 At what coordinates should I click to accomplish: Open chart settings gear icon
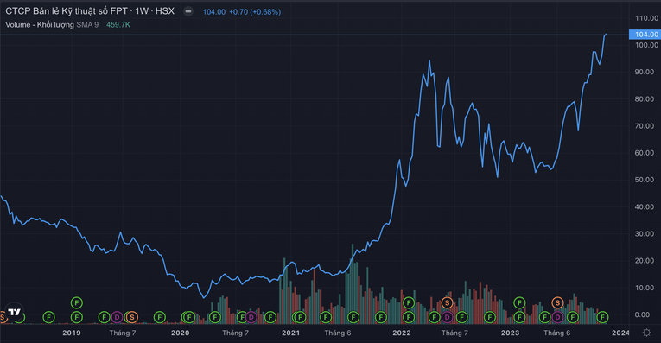pos(646,333)
